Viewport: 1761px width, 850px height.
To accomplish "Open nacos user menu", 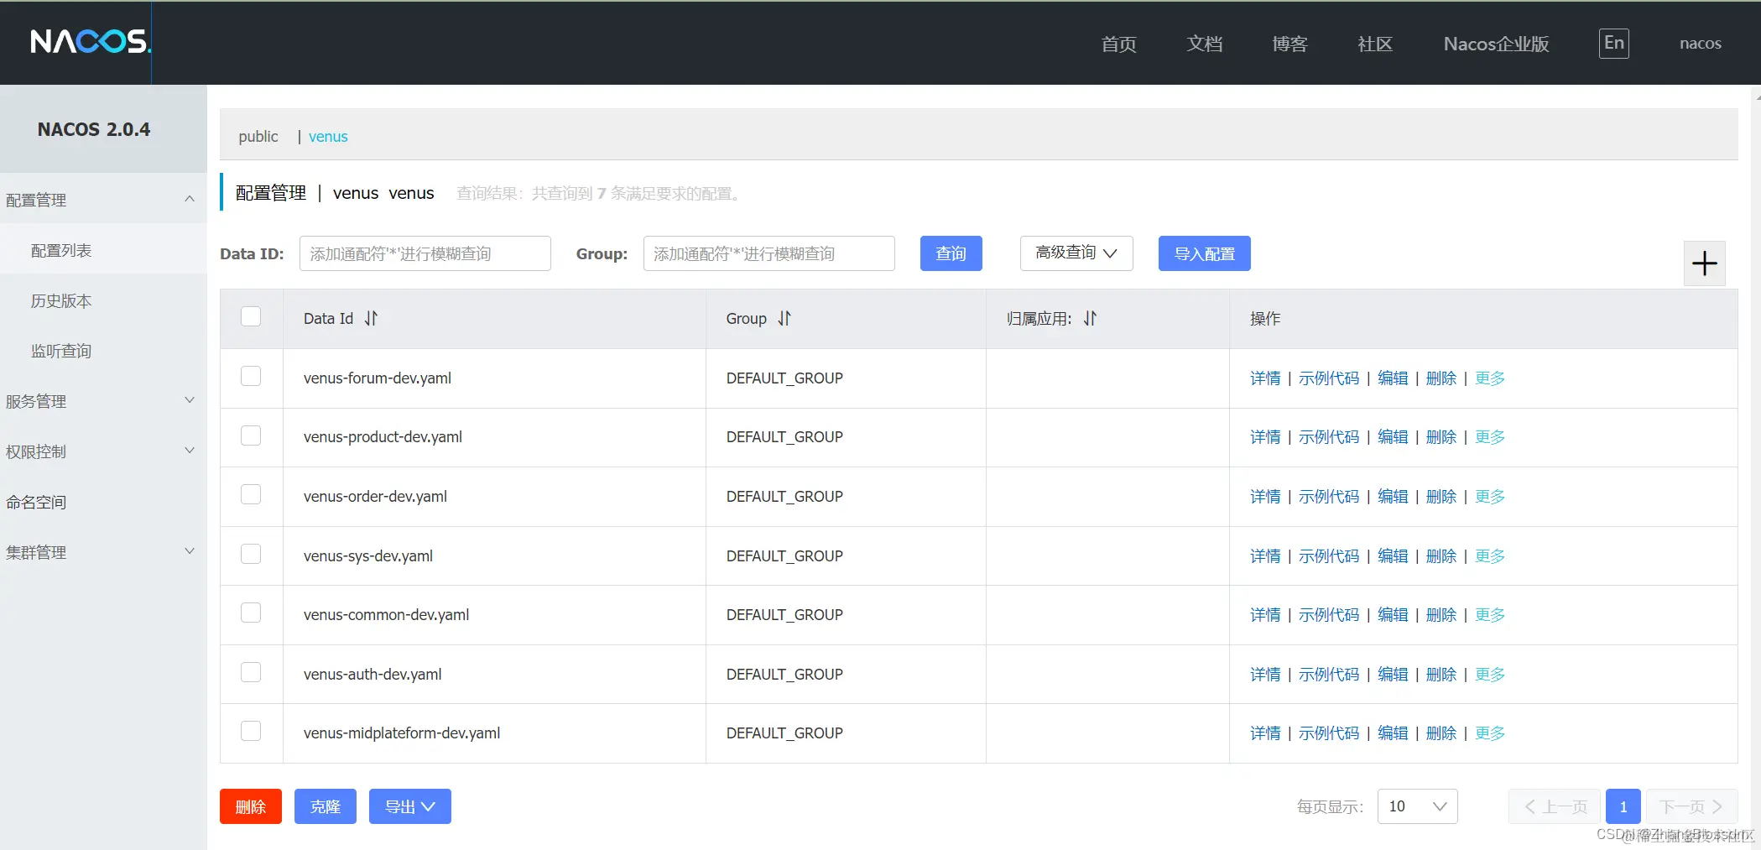I will point(1700,44).
